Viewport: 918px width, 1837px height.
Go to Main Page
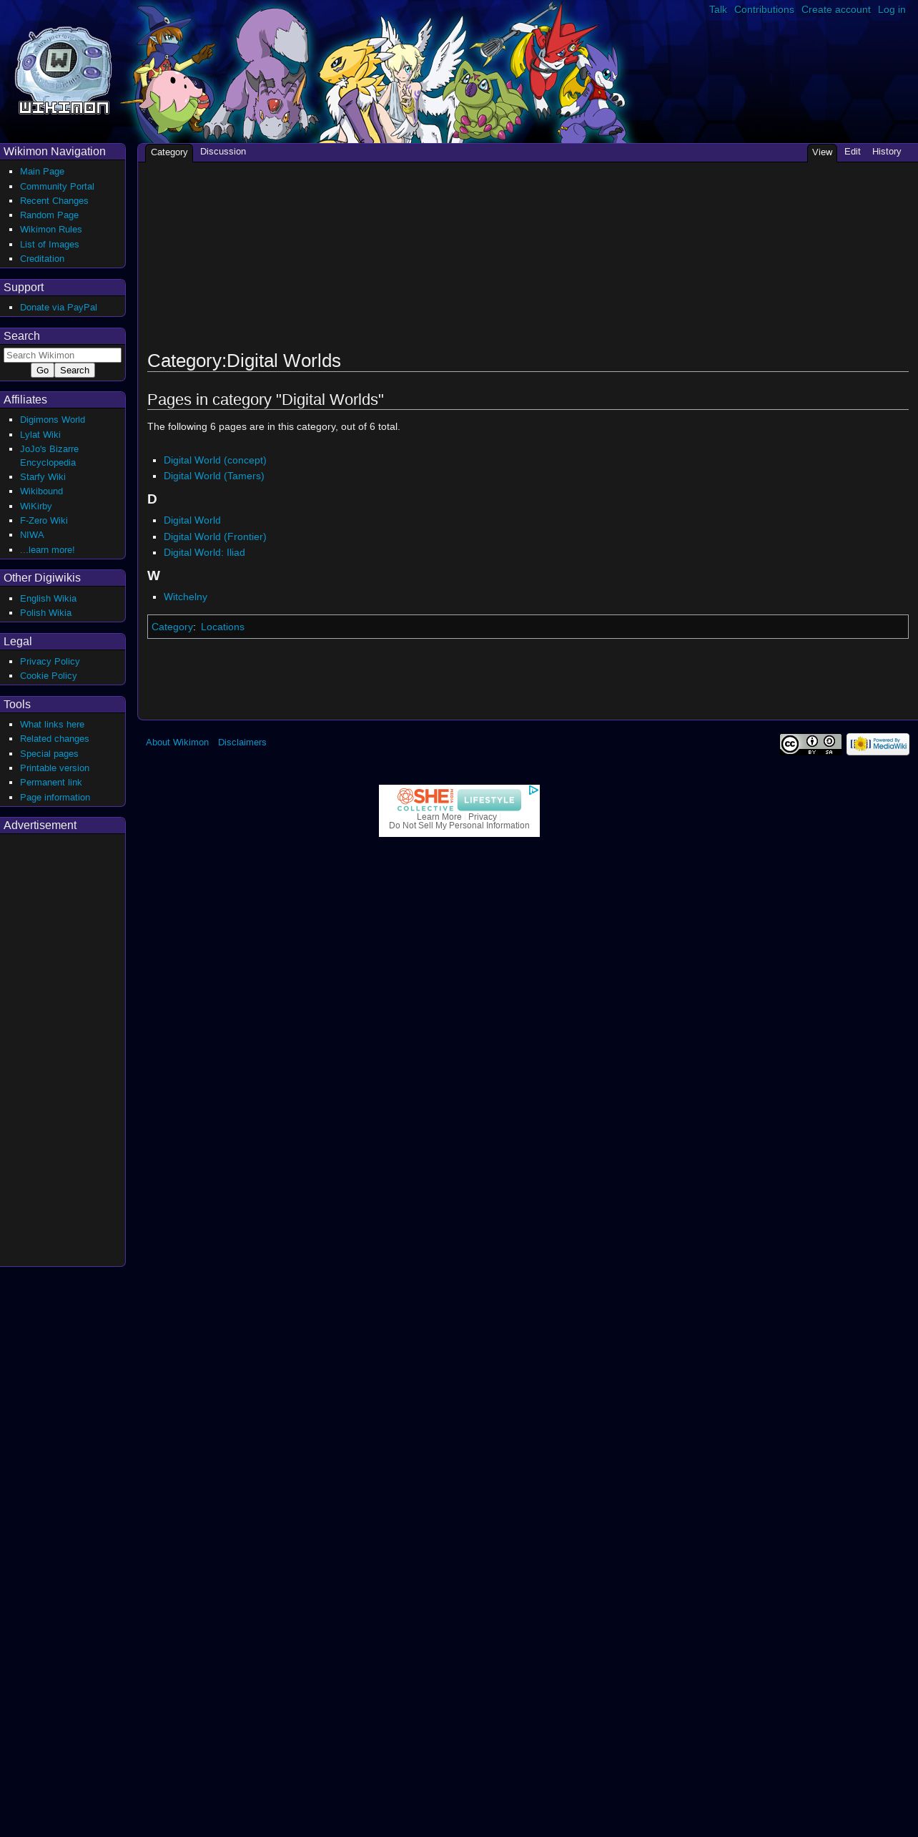pyautogui.click(x=42, y=172)
